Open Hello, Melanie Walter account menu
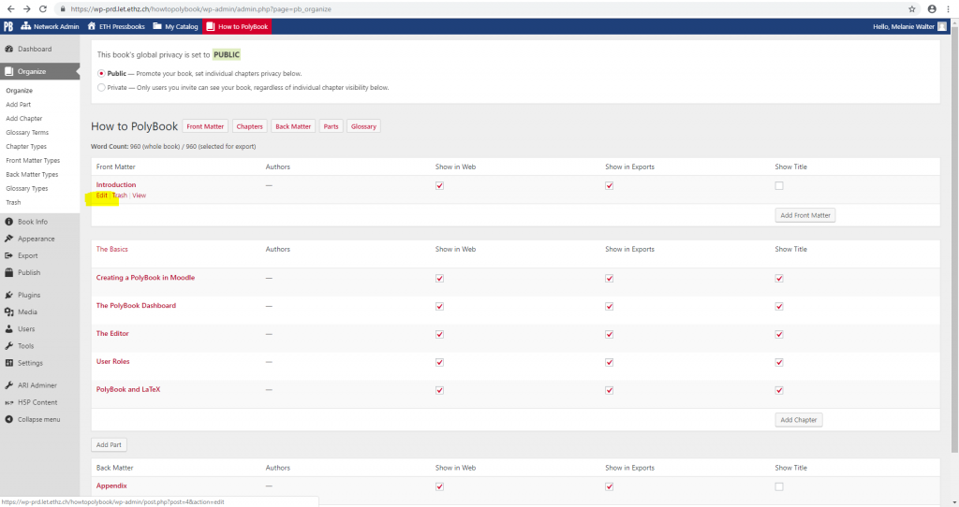Screen dimensions: 959x507 click(x=909, y=26)
